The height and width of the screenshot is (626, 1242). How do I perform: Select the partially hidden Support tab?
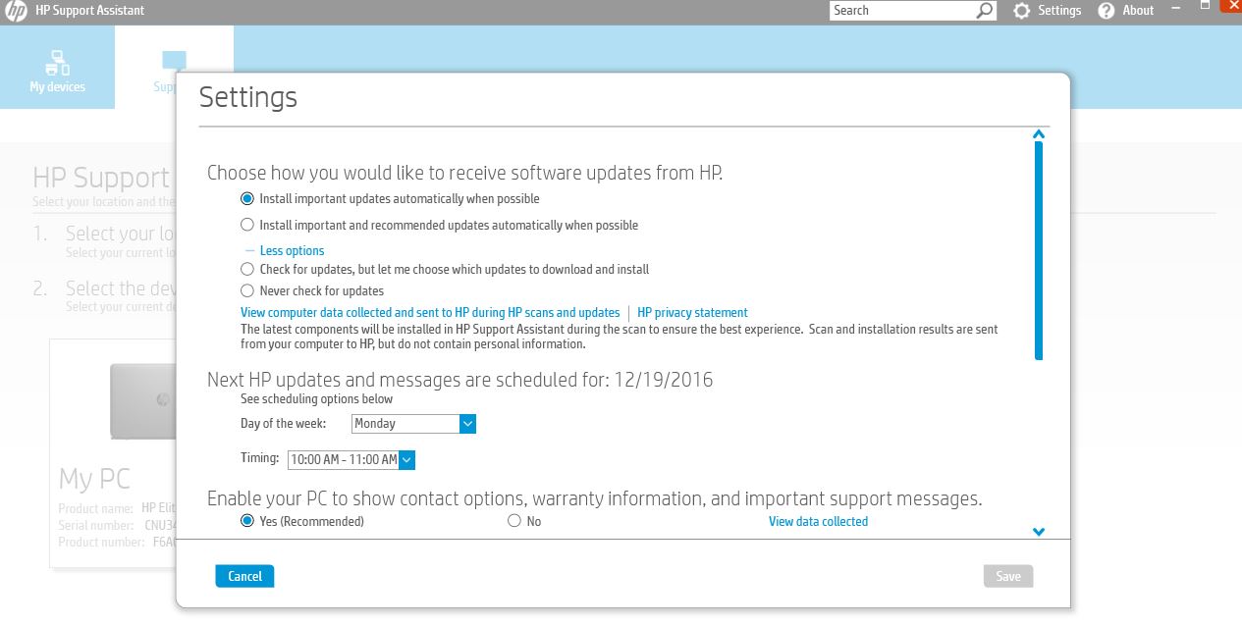[x=174, y=68]
